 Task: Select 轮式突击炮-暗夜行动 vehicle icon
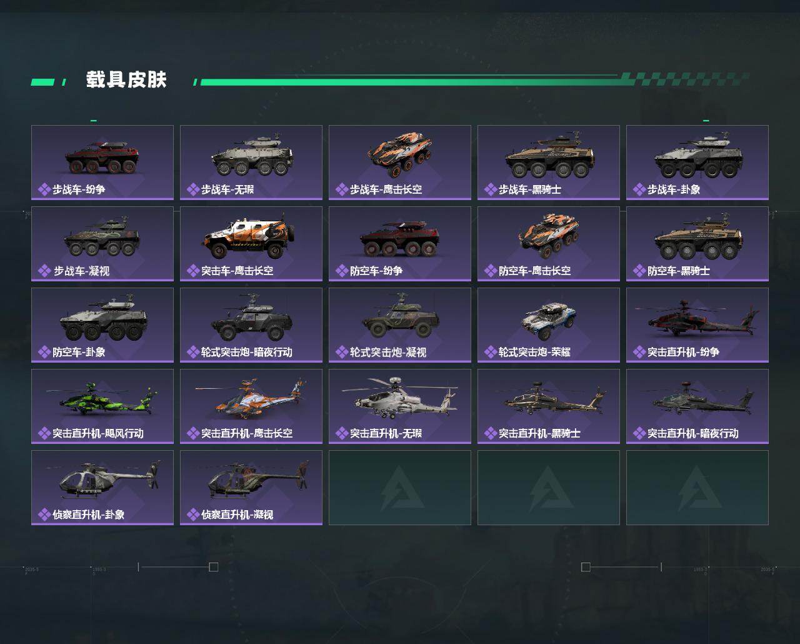(251, 319)
